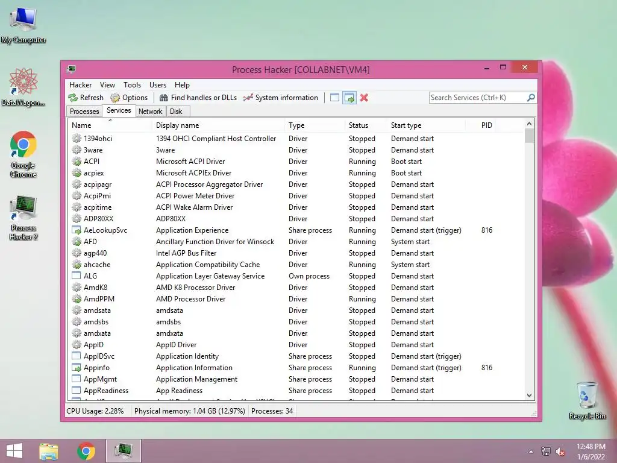Click the Appinfo service icon
The height and width of the screenshot is (463, 617).
click(x=77, y=367)
